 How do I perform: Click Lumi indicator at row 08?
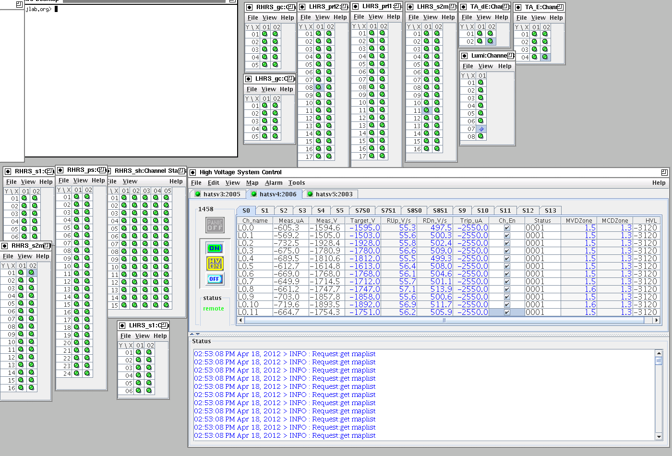click(x=481, y=136)
